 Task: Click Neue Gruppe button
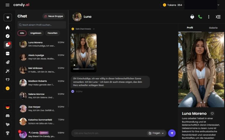(54, 16)
